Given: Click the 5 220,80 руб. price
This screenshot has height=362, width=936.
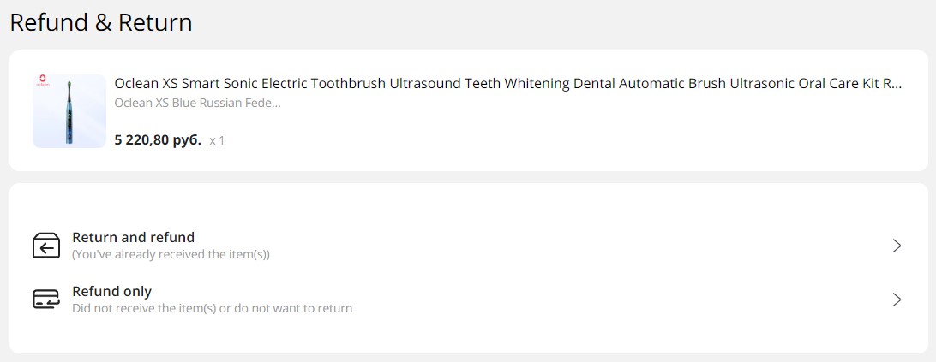Looking at the screenshot, I should [158, 140].
